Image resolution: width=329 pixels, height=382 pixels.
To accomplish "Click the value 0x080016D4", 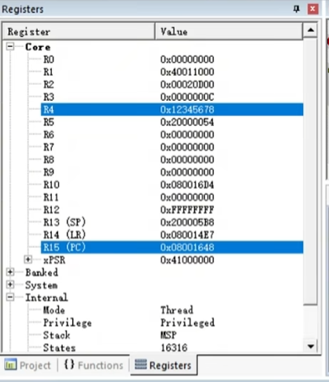I will 187,185.
